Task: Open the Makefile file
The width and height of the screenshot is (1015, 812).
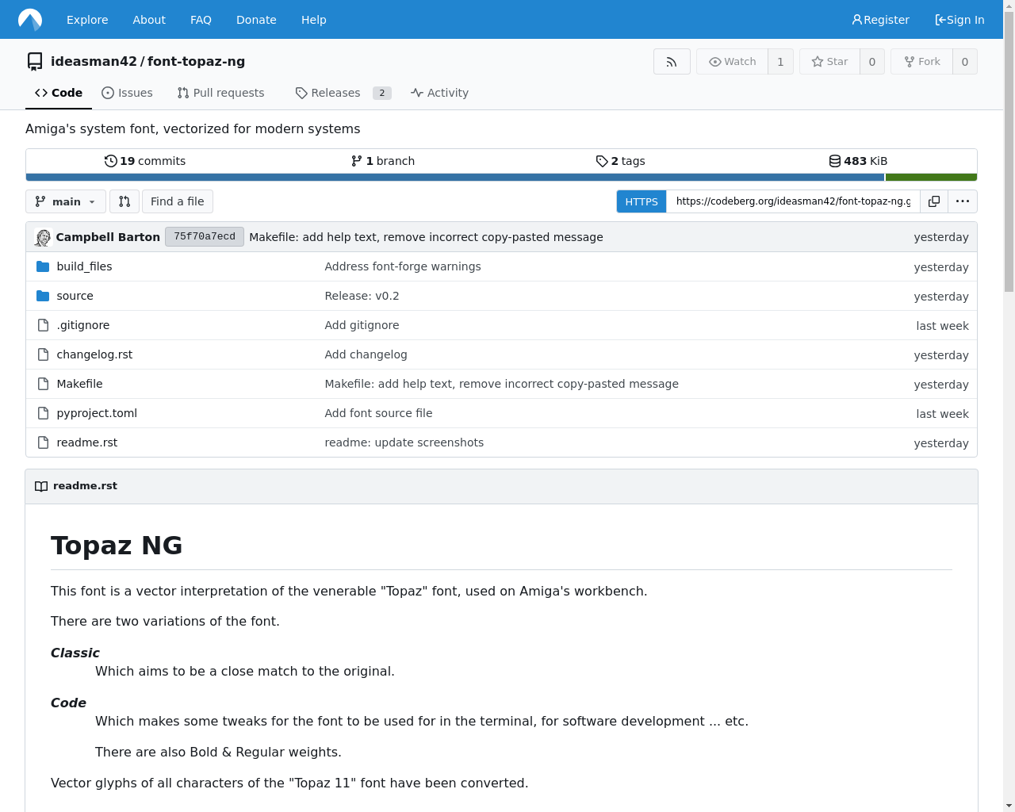Action: (79, 384)
